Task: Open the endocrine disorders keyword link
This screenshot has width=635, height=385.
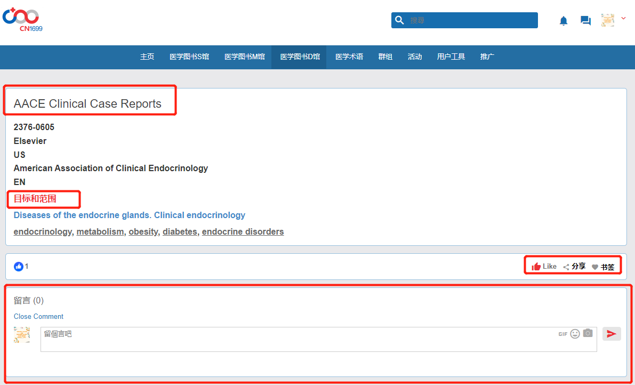Action: coord(243,231)
